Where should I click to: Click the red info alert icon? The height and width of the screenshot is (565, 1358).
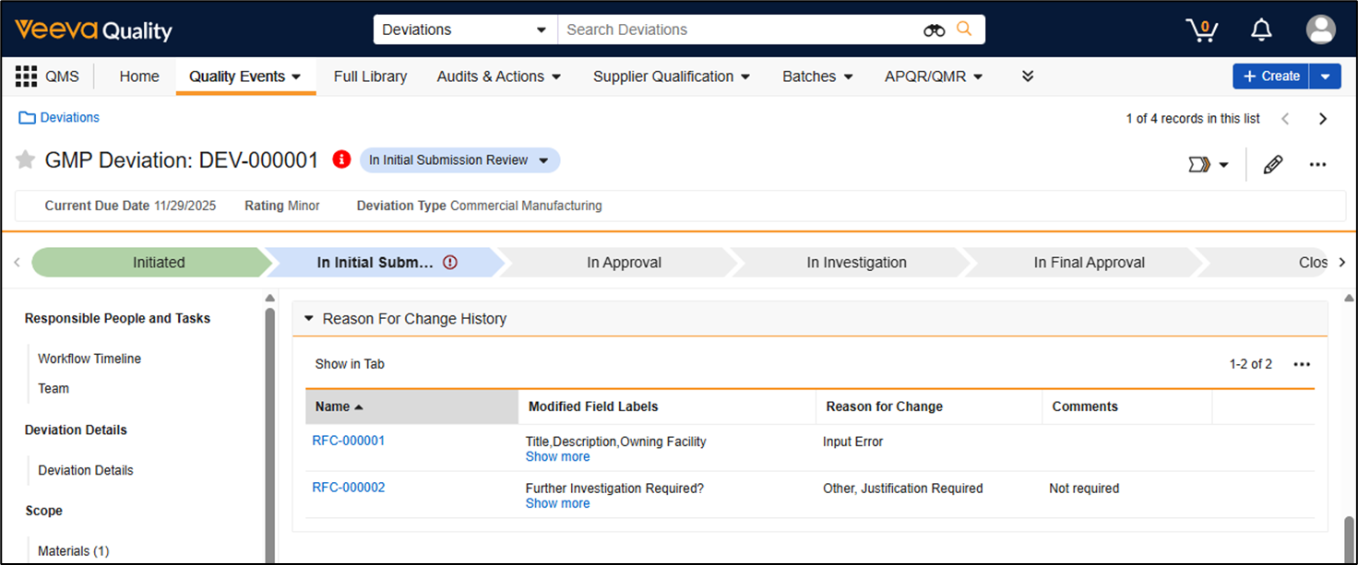coord(341,159)
